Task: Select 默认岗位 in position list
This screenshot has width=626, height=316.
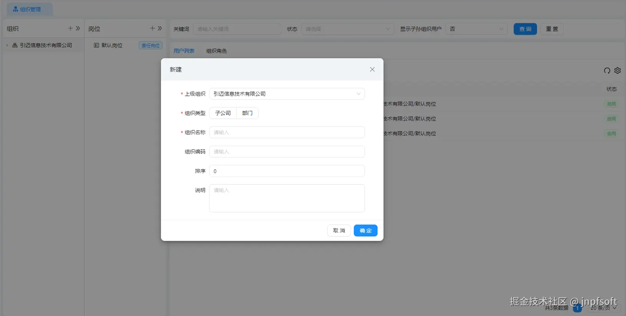Action: point(112,45)
